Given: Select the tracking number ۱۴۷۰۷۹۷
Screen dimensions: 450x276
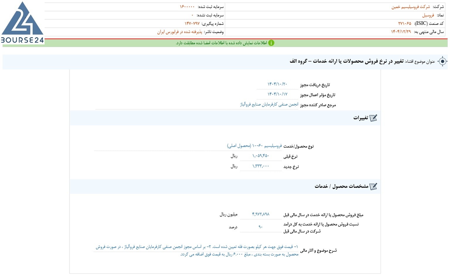Looking at the screenshot, I should 192,23.
